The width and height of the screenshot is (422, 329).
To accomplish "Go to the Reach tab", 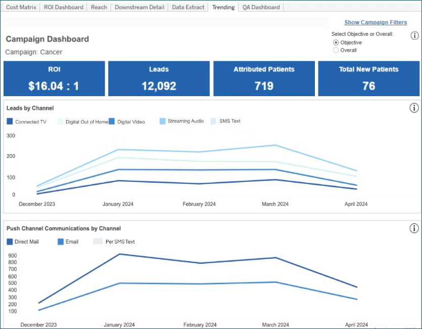I will click(99, 7).
